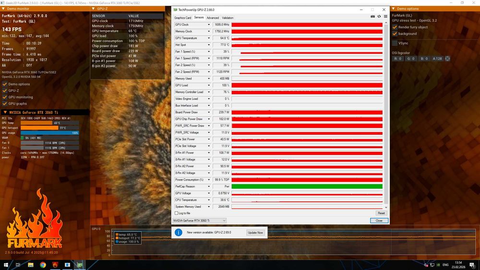Collapse the NVIDIA GeForce RTX 3060 Ti section
The height and width of the screenshot is (270, 480).
[5, 112]
